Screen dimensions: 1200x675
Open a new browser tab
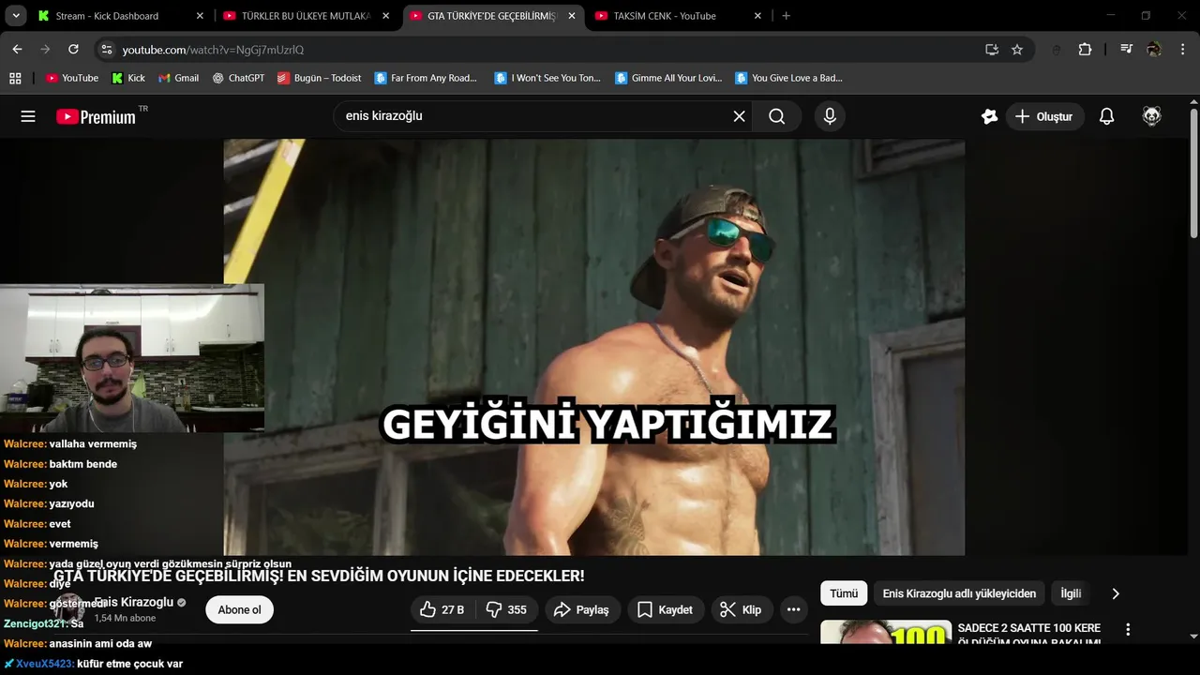tap(786, 16)
